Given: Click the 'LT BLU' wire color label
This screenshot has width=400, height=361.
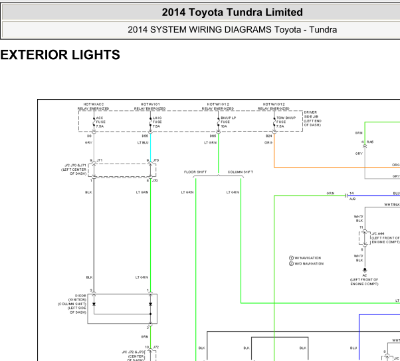Looking at the screenshot, I should (x=143, y=142).
